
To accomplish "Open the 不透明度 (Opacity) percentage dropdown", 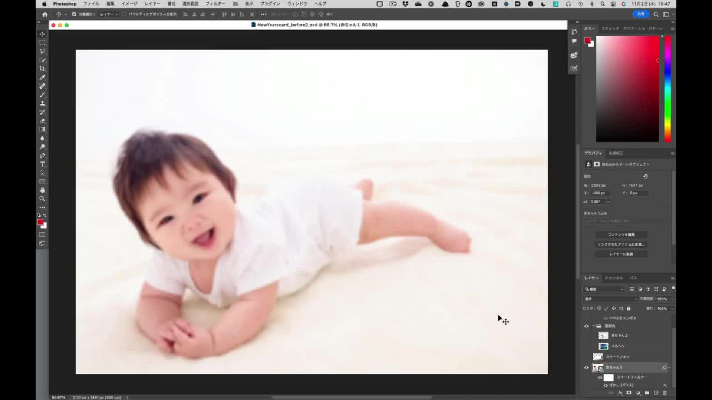I will [672, 299].
